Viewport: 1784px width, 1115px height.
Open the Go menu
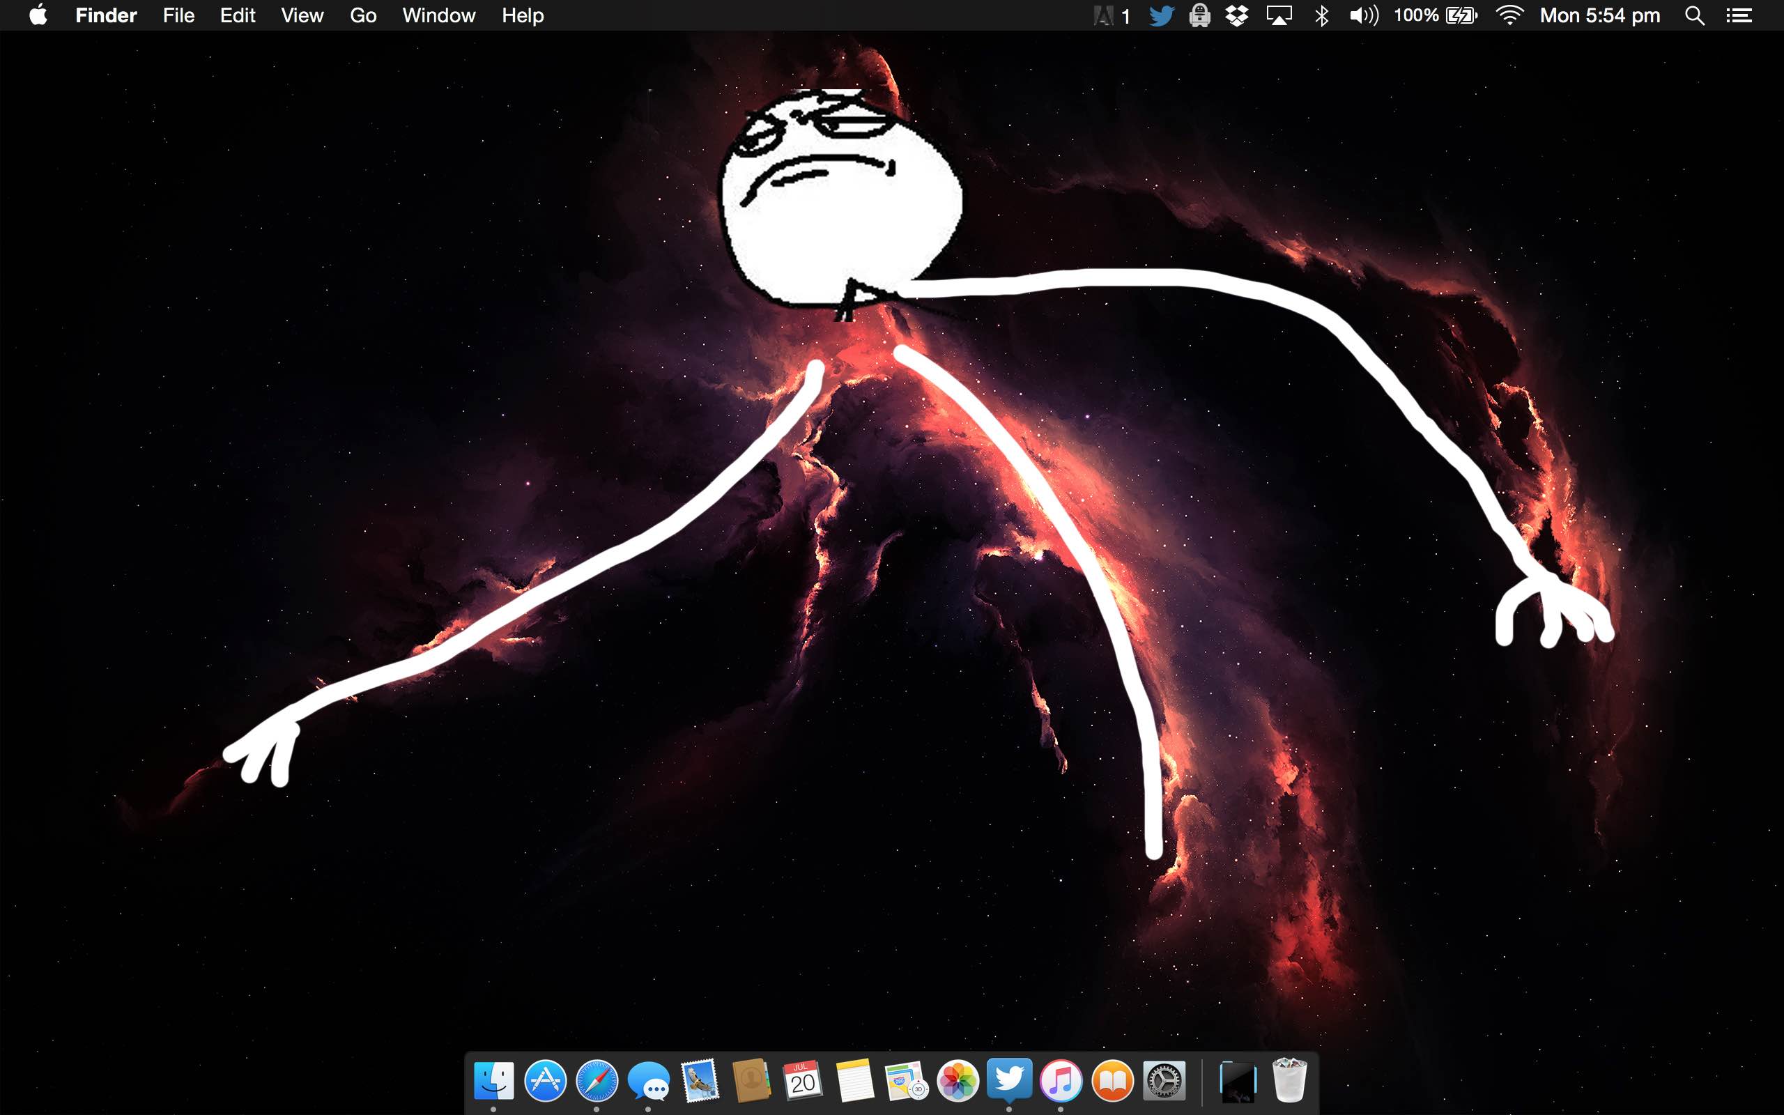pos(364,15)
